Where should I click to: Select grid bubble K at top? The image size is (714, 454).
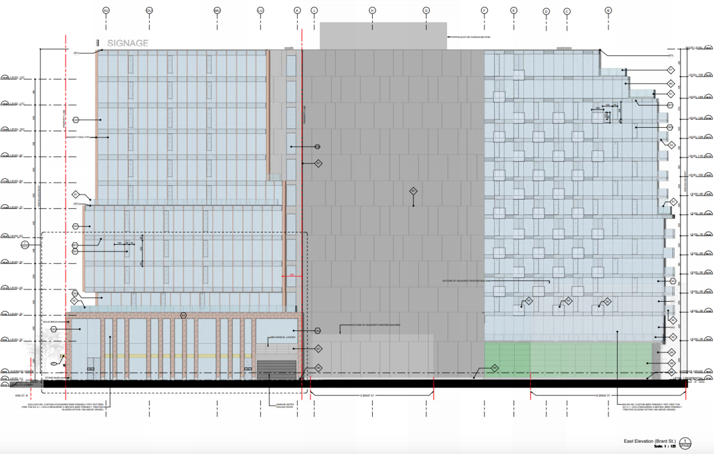tap(297, 11)
